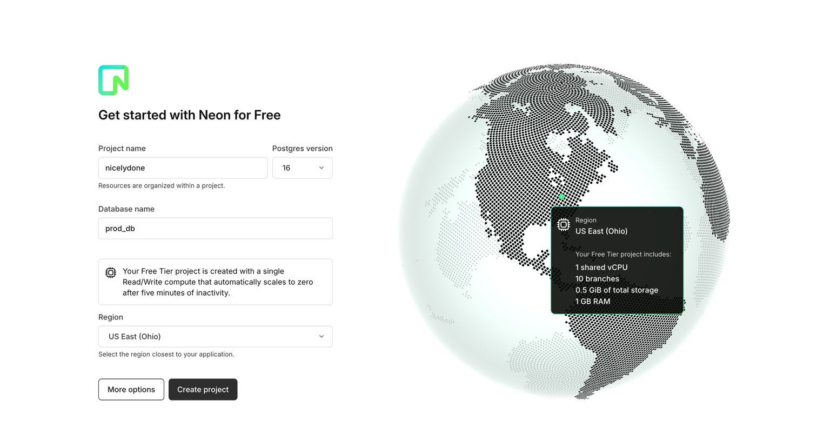Click "1 shared vCPU" in the tooltip
The width and height of the screenshot is (817, 440).
click(x=601, y=268)
